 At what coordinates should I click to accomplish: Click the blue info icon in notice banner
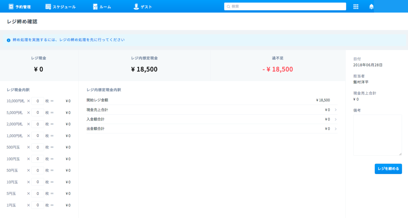(x=8, y=40)
